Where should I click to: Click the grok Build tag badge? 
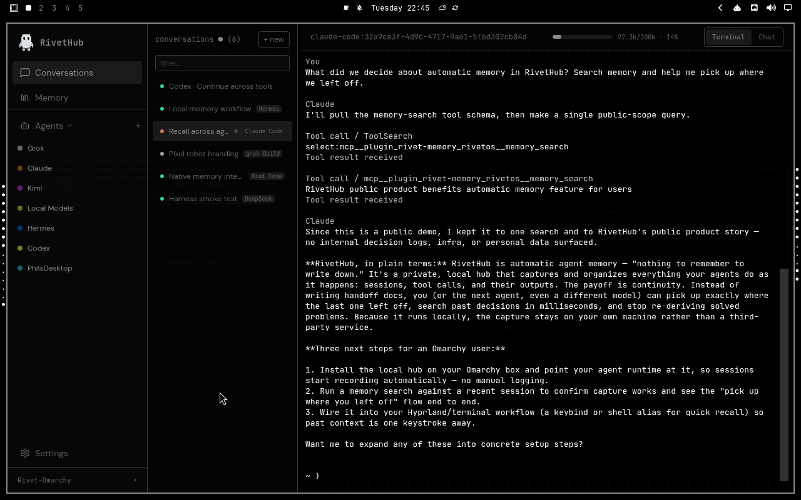[x=263, y=154]
